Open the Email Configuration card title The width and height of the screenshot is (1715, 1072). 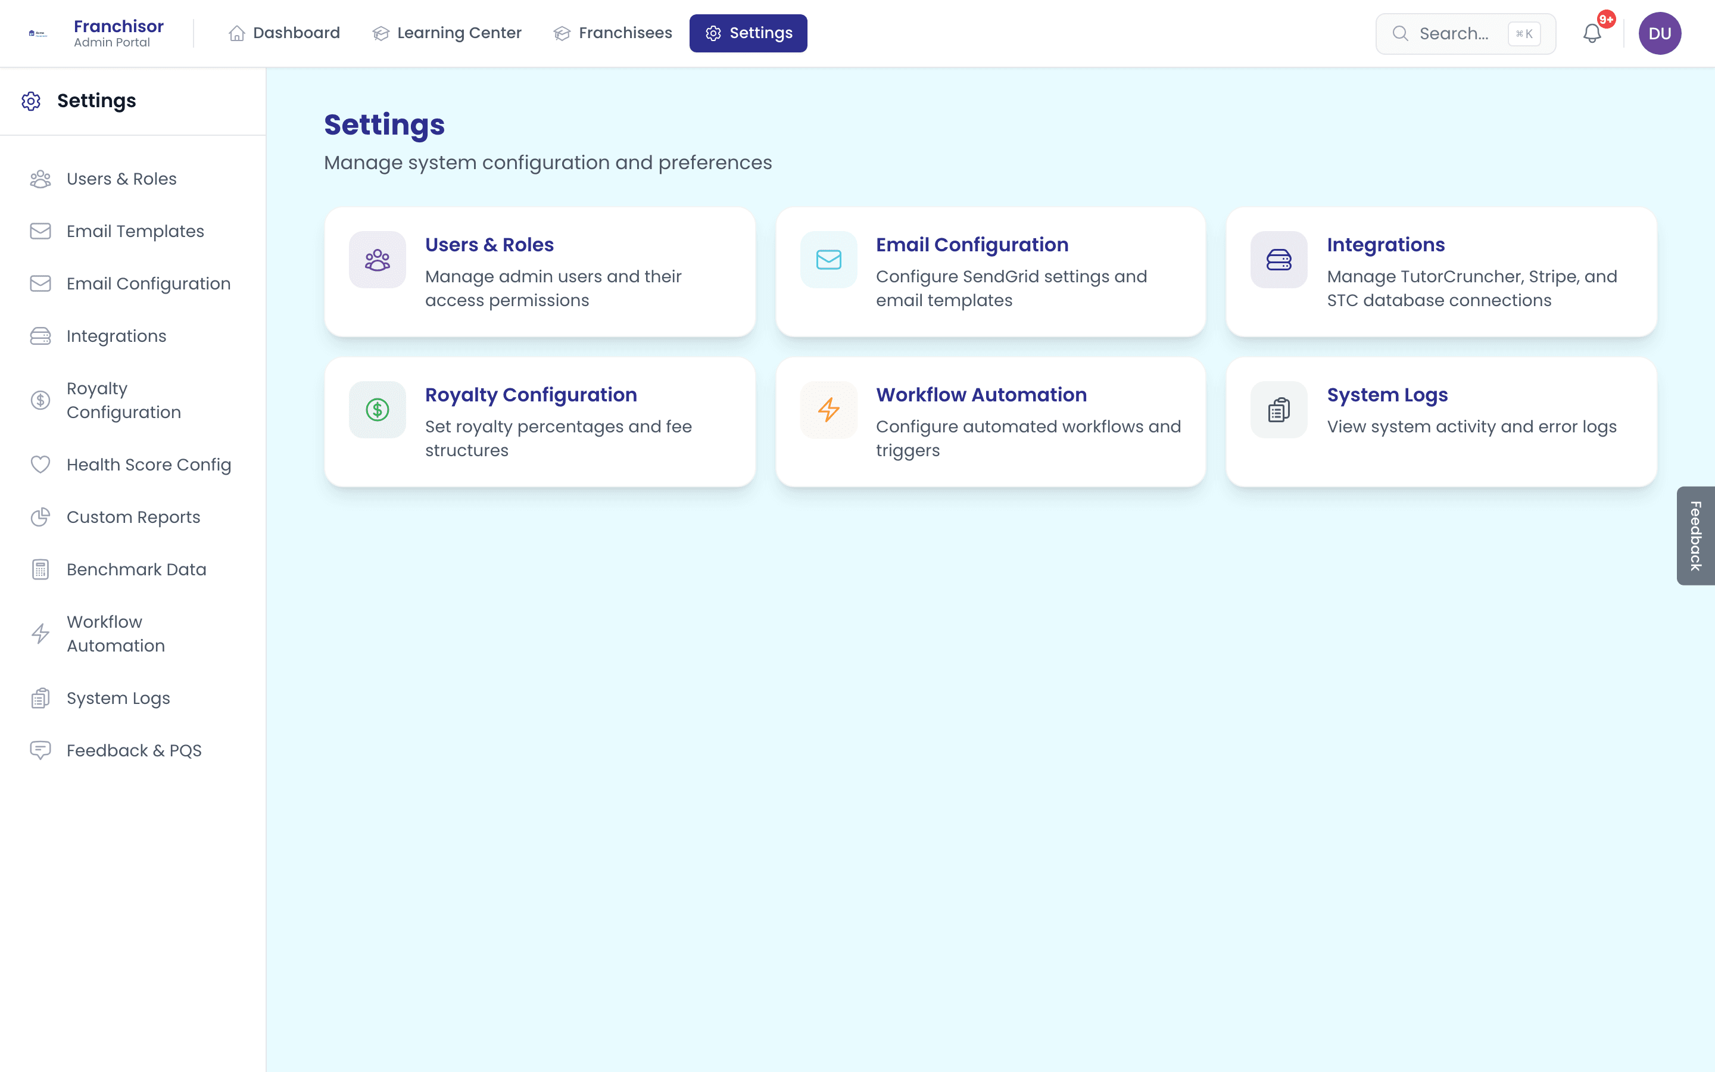point(972,245)
